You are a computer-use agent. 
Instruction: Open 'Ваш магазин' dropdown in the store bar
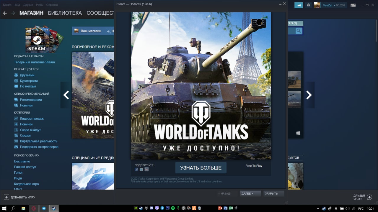tap(88, 31)
